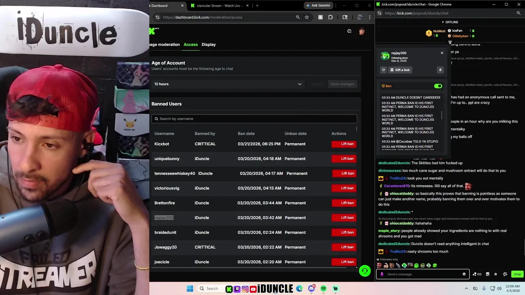Image resolution: width=525 pixels, height=295 pixels.
Task: Focus the Send a message chat input
Action: click(x=422, y=274)
